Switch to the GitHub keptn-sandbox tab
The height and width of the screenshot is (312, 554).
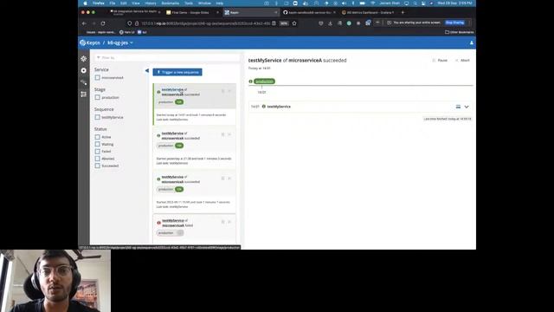click(x=309, y=12)
